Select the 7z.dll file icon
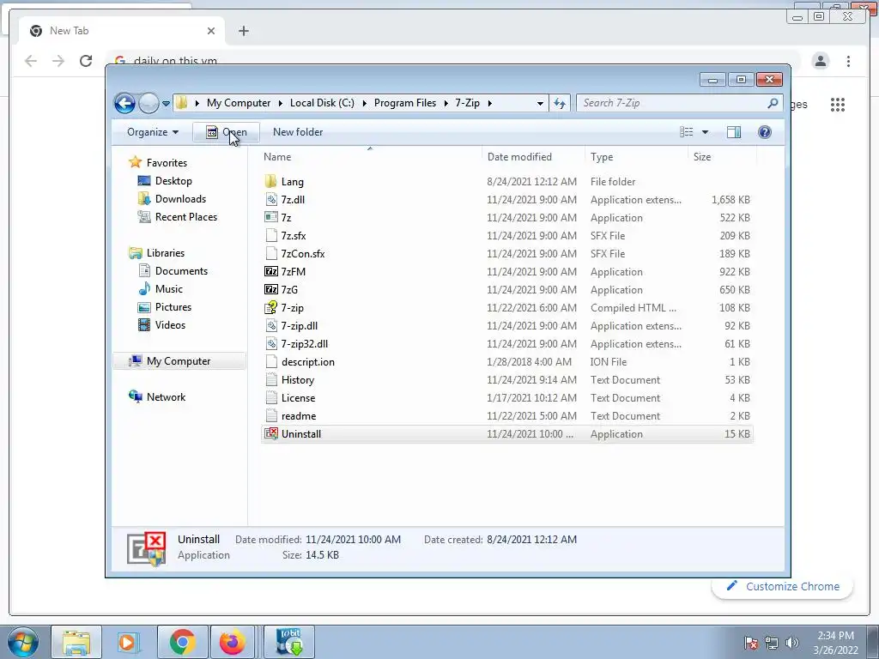Image resolution: width=879 pixels, height=659 pixels. (x=271, y=199)
